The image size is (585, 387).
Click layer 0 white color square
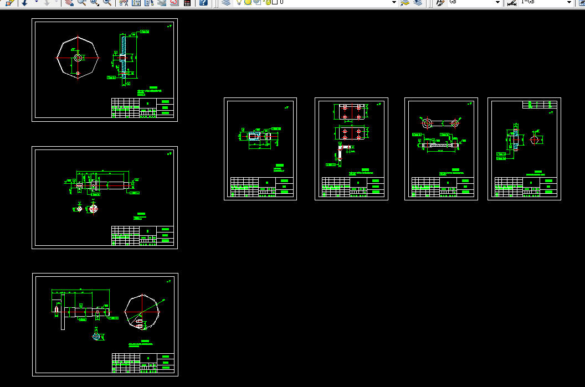(275, 2)
